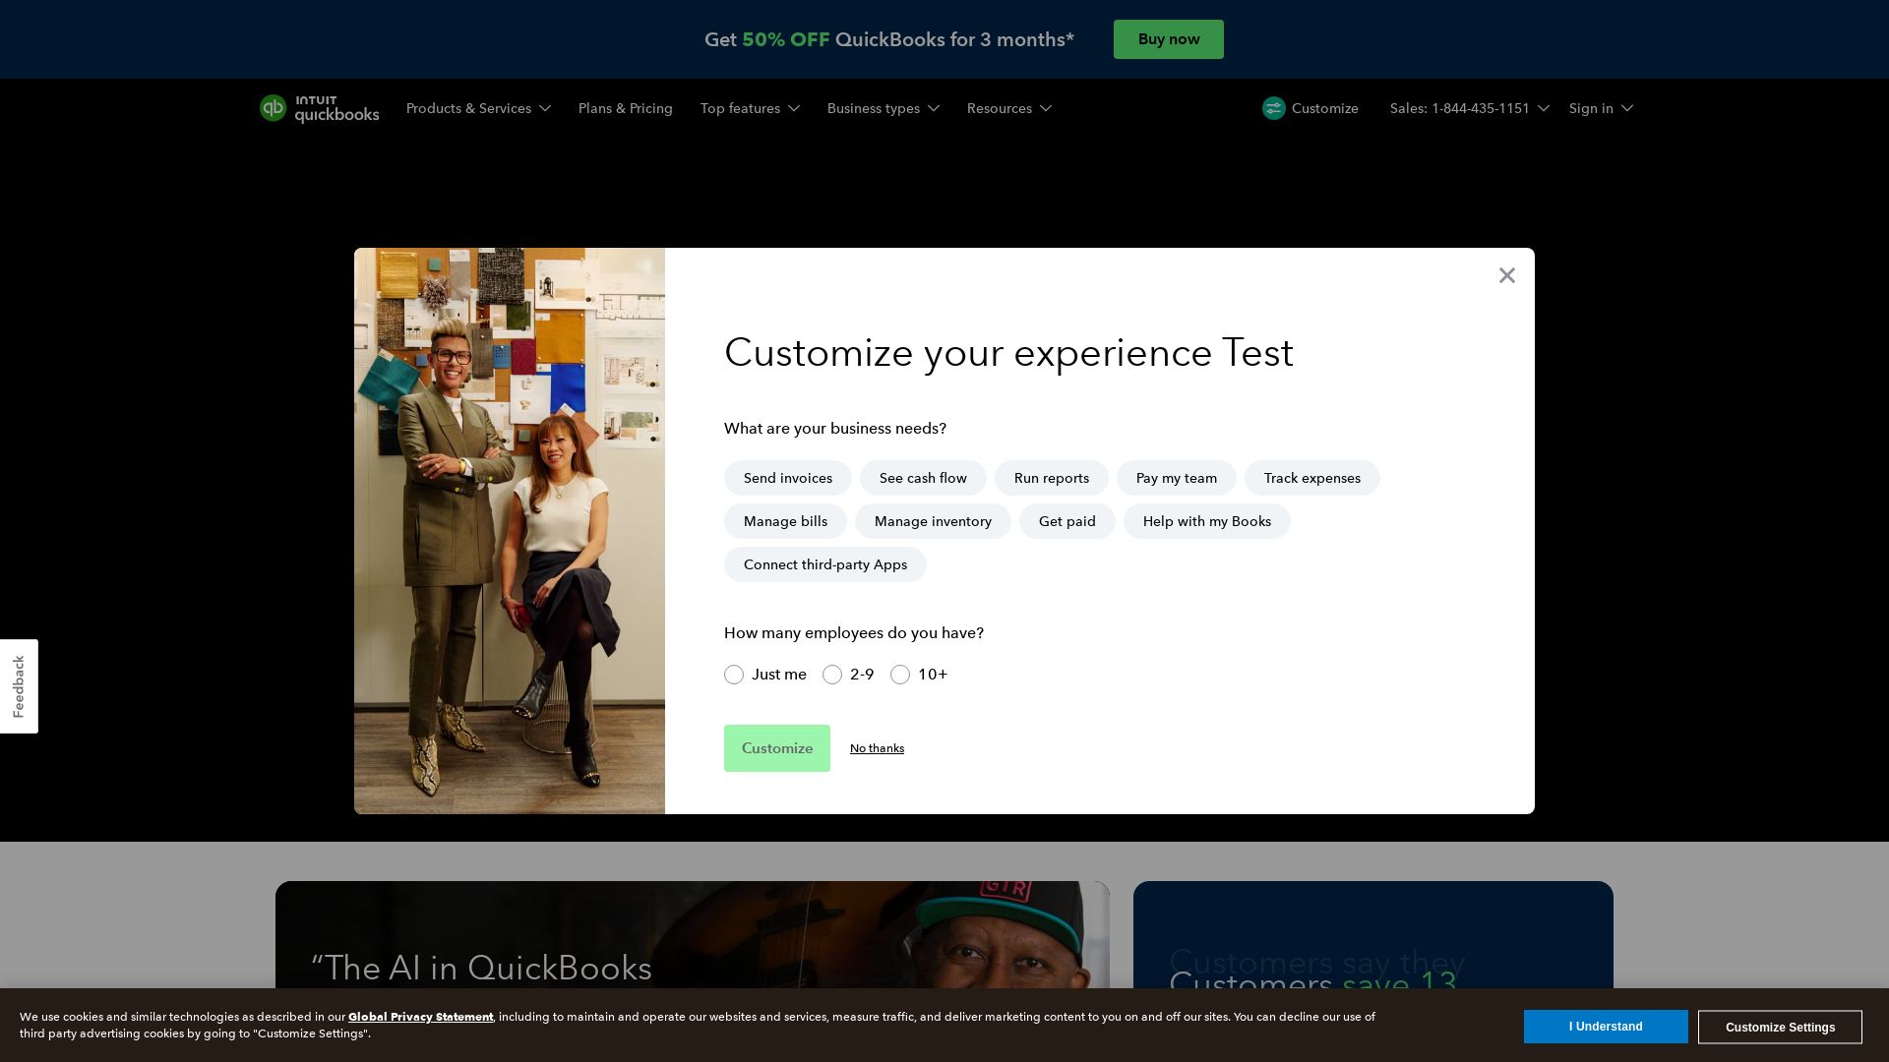
Task: Toggle the Get paid chip
Action: (x=1067, y=521)
